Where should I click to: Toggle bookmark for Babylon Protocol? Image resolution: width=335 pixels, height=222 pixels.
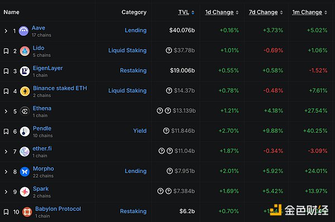tap(6, 212)
